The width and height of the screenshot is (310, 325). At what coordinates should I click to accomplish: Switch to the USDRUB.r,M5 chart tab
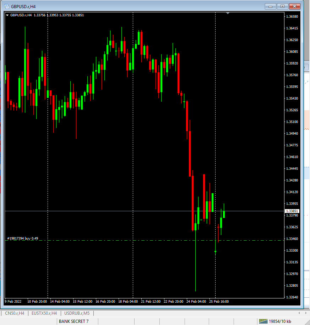point(77,313)
